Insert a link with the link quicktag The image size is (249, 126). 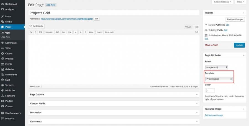pyautogui.click(x=40, y=32)
